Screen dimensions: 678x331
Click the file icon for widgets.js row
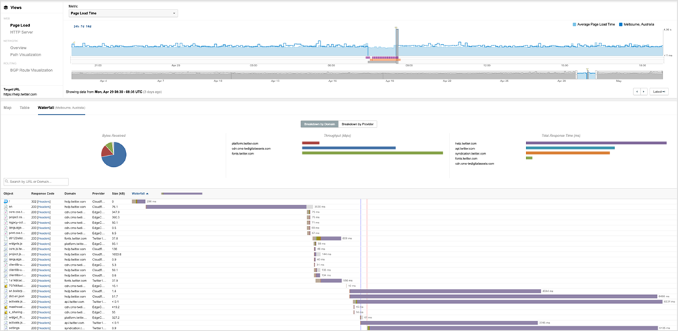click(x=5, y=243)
